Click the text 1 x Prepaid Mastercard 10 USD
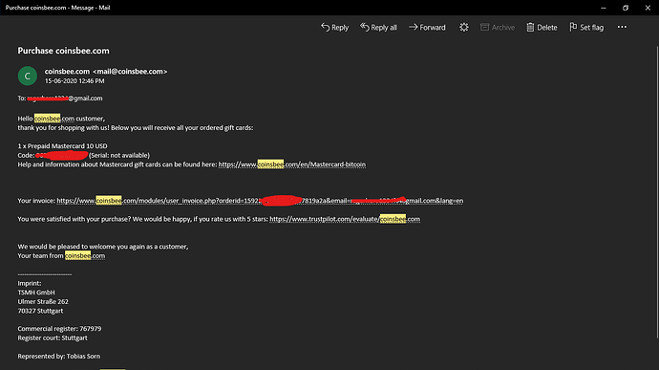 click(x=62, y=146)
